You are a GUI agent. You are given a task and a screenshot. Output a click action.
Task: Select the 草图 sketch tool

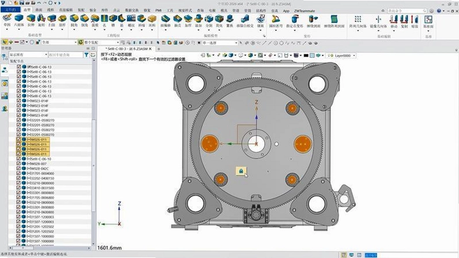click(x=7, y=20)
